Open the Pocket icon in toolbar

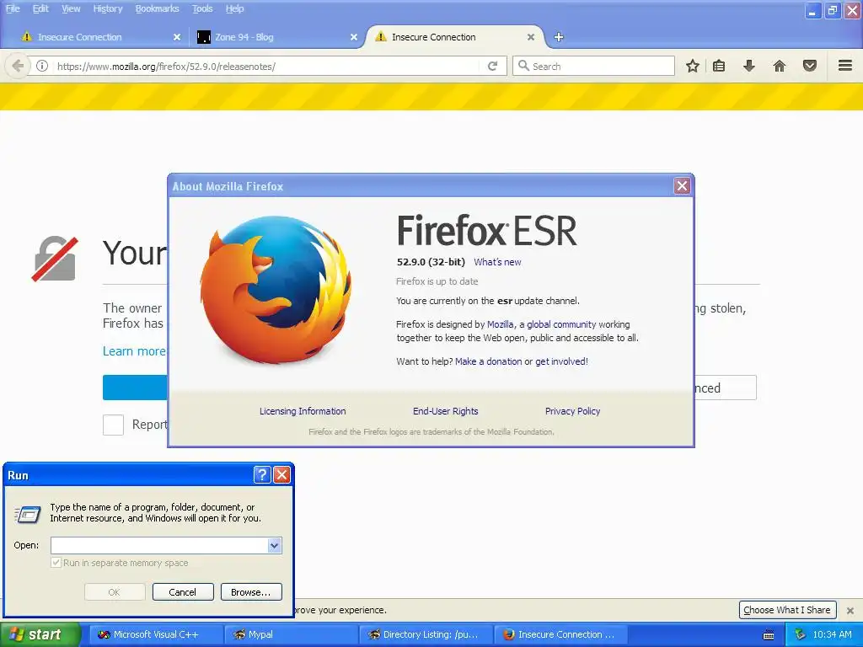coord(810,66)
